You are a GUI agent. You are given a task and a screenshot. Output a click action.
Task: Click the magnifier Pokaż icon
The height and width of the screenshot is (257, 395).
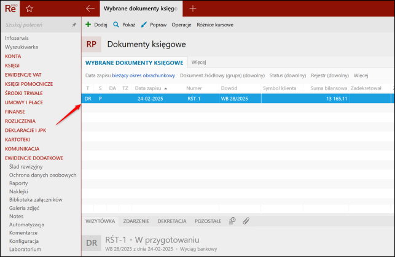[x=116, y=25]
